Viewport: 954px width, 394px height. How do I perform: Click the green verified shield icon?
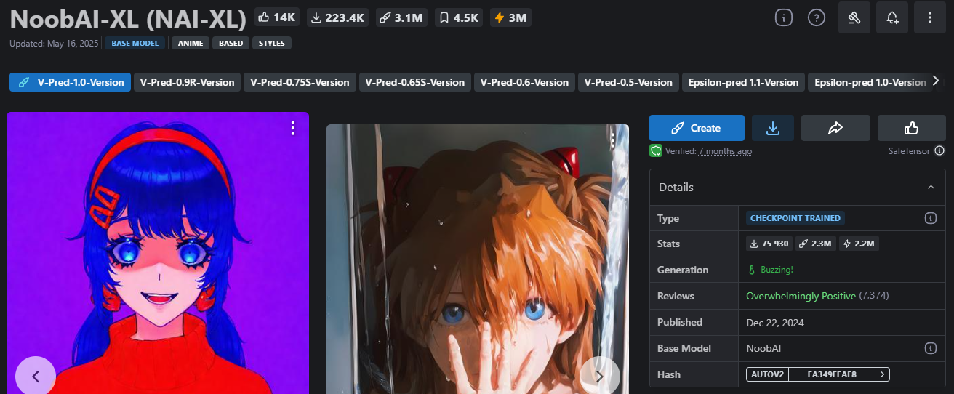coord(655,150)
